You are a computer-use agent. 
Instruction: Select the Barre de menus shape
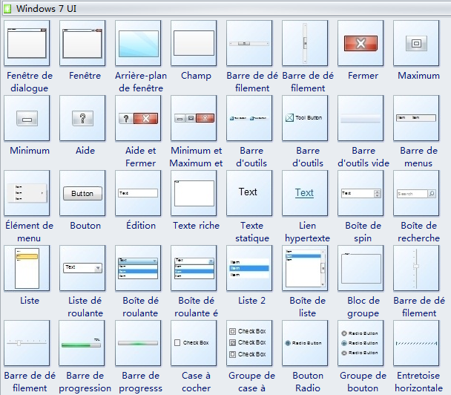(x=416, y=118)
